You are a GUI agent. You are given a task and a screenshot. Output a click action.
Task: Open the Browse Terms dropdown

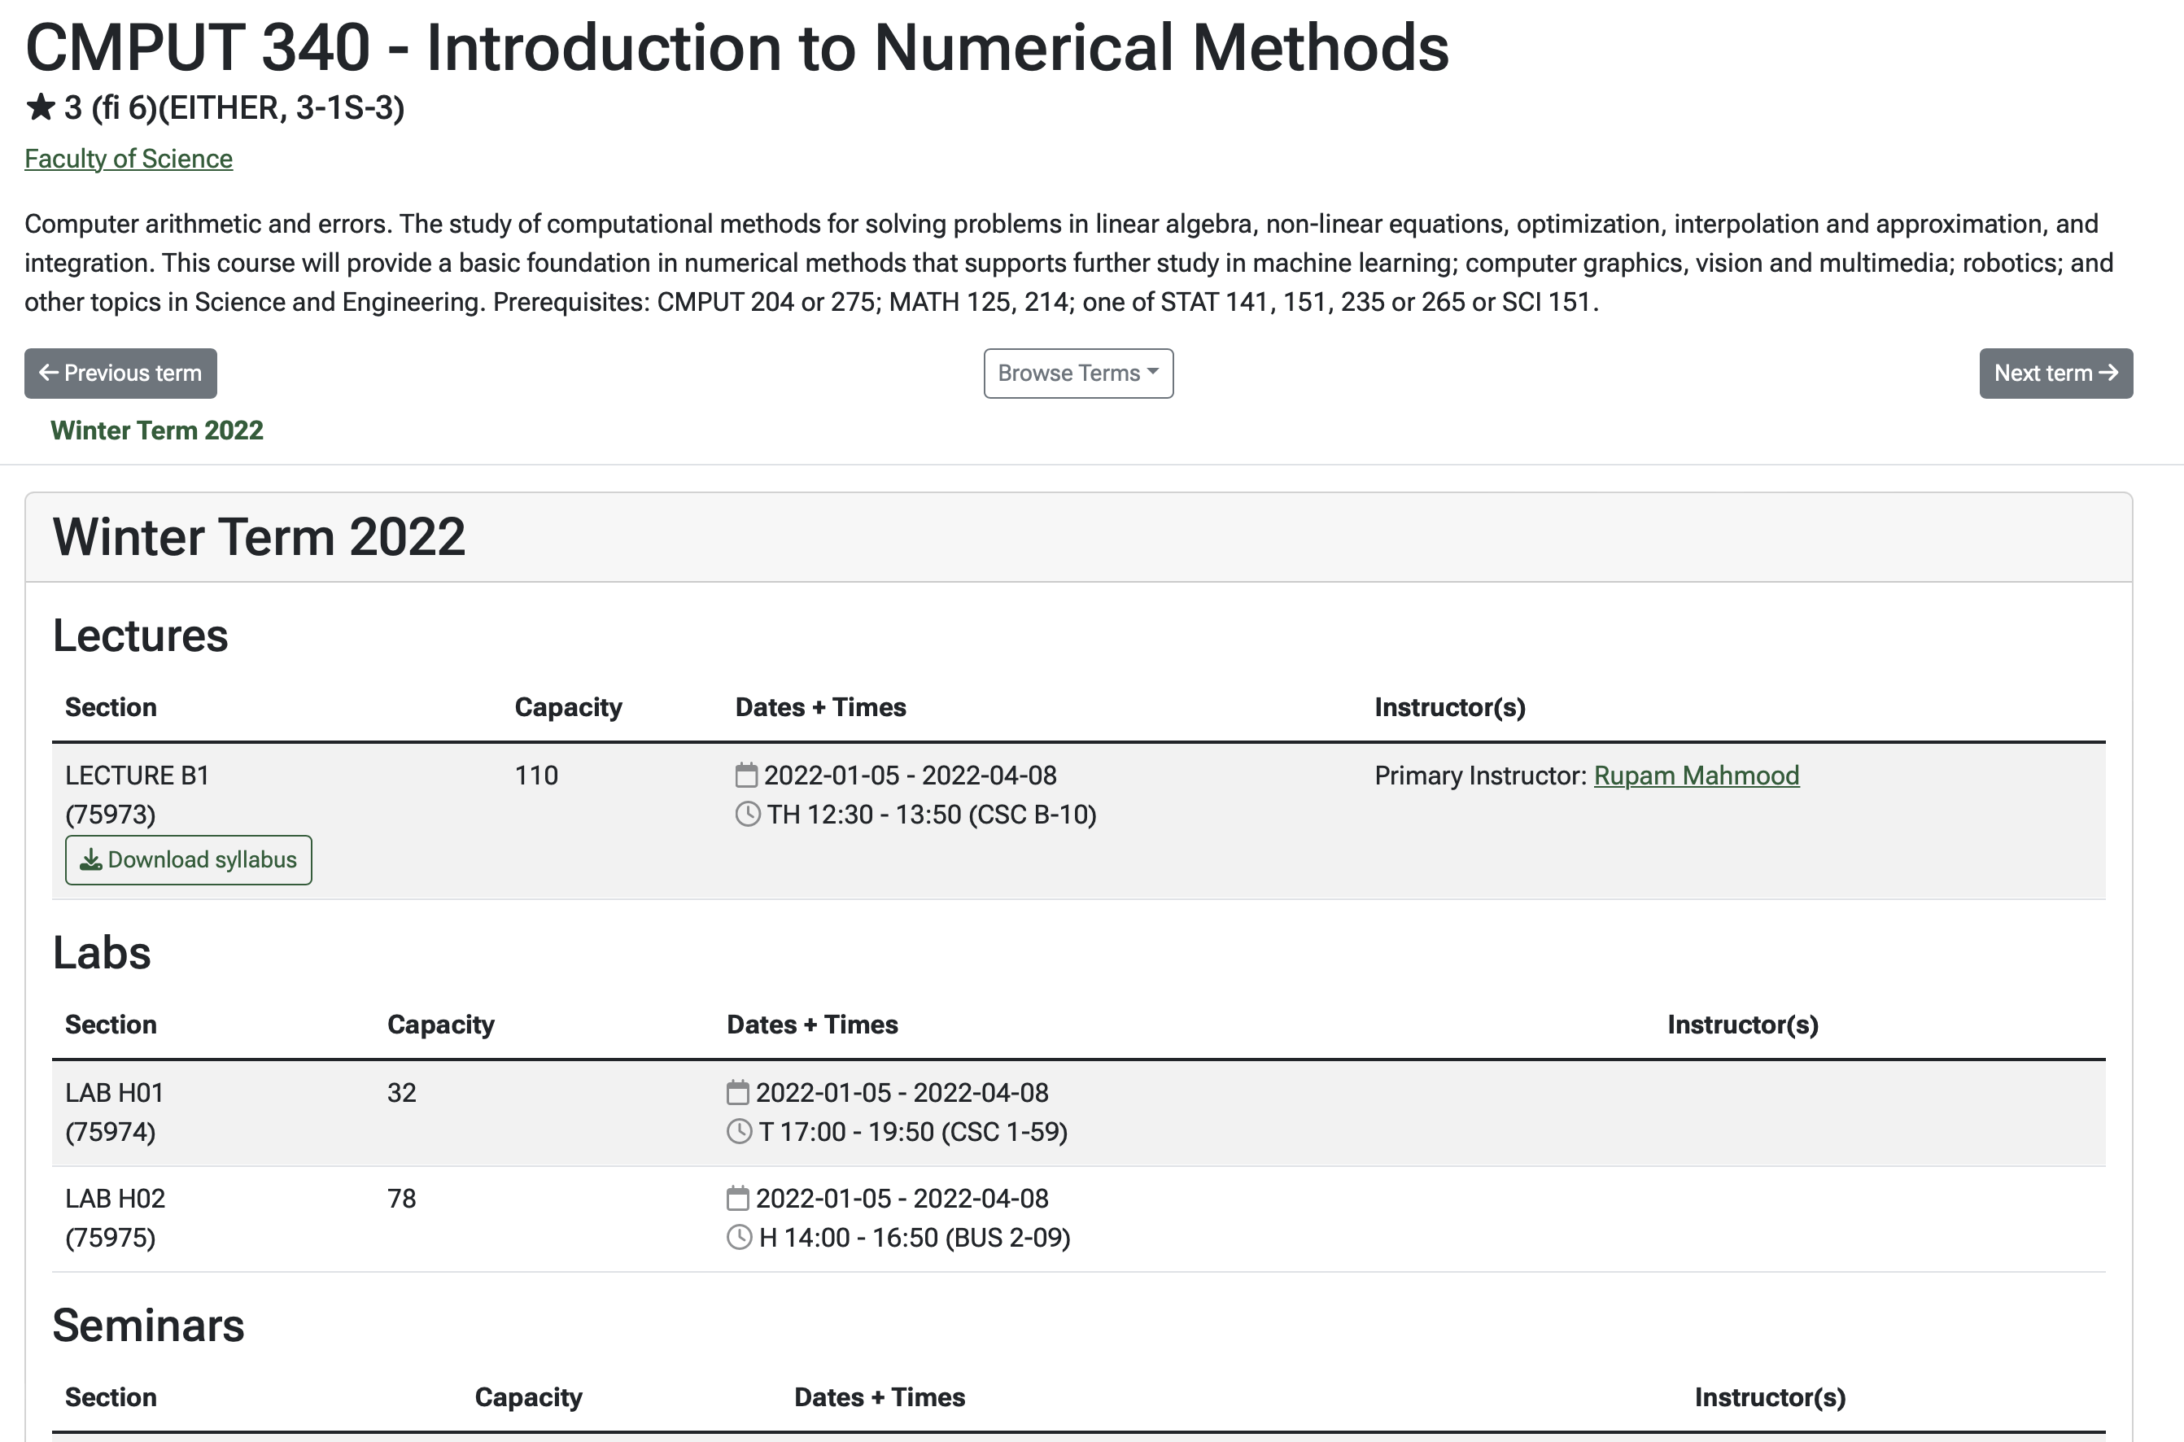tap(1077, 374)
